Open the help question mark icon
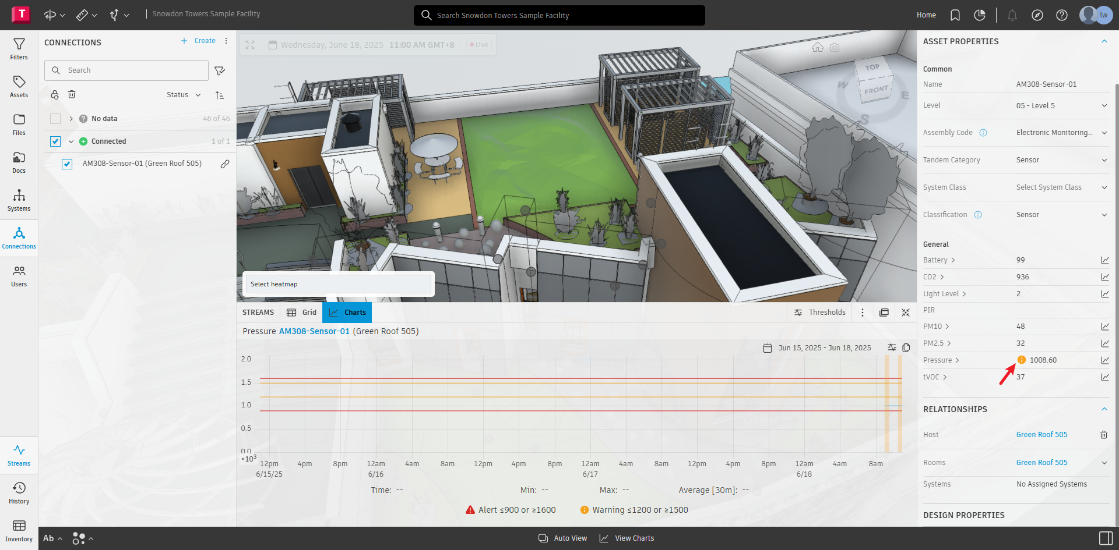 [1062, 15]
